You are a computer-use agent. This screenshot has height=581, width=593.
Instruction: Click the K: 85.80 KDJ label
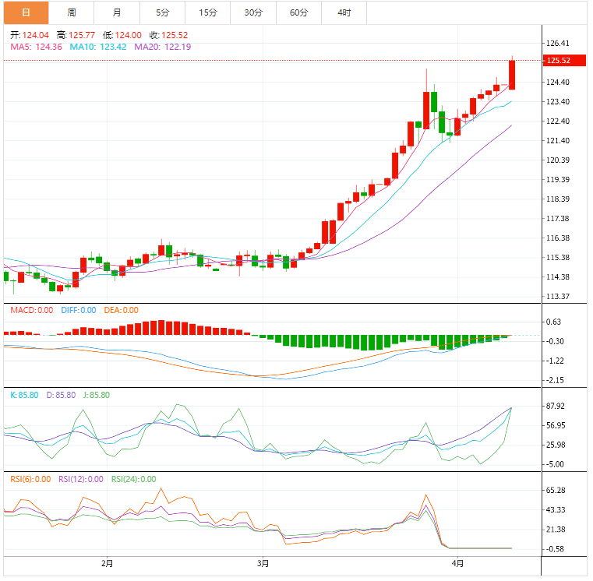(24, 395)
